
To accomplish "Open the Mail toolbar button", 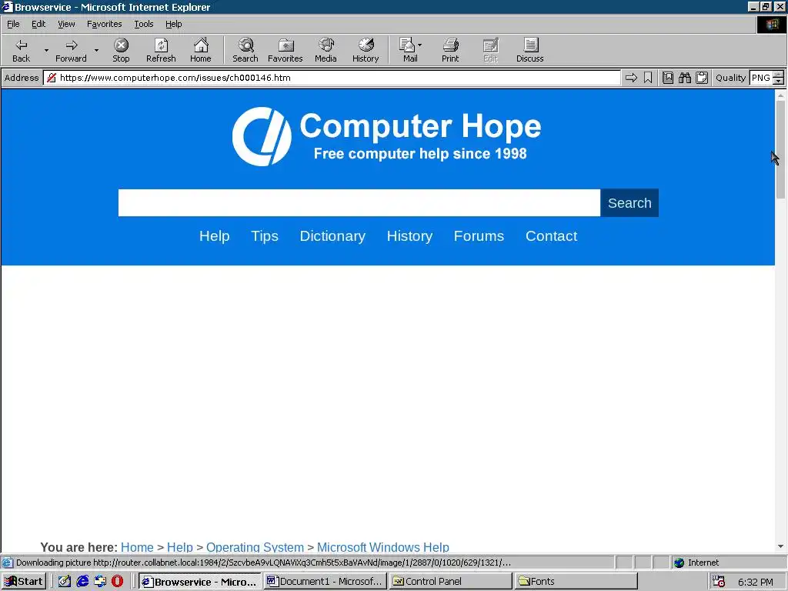I will 409,50.
